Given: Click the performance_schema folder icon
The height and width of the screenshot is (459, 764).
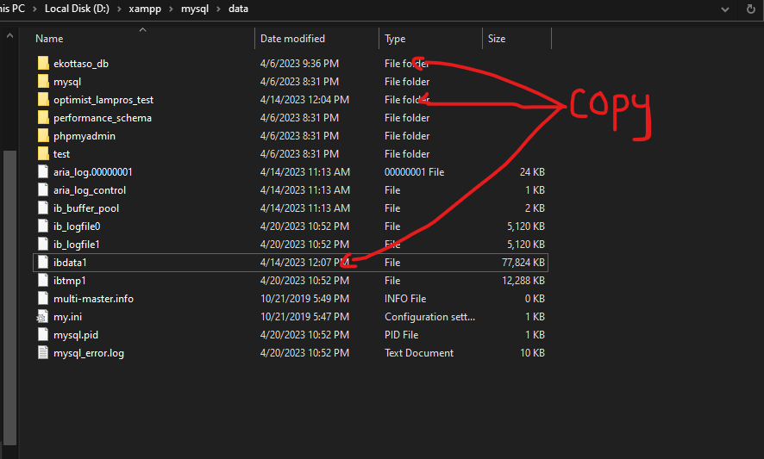Looking at the screenshot, I should (x=43, y=117).
